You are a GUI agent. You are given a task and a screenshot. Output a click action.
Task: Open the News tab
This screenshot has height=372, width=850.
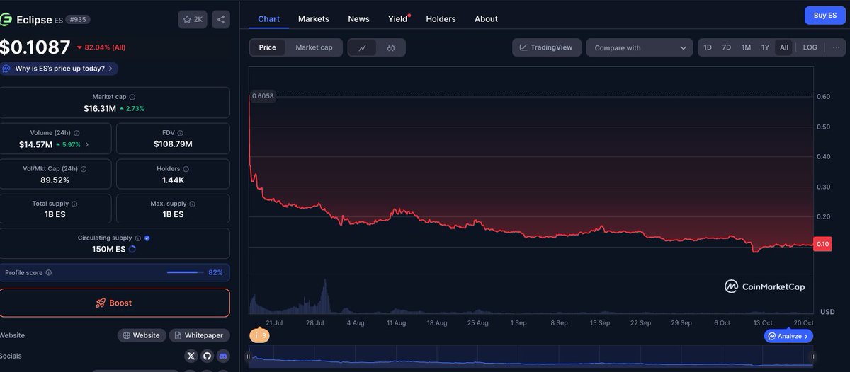coord(358,19)
